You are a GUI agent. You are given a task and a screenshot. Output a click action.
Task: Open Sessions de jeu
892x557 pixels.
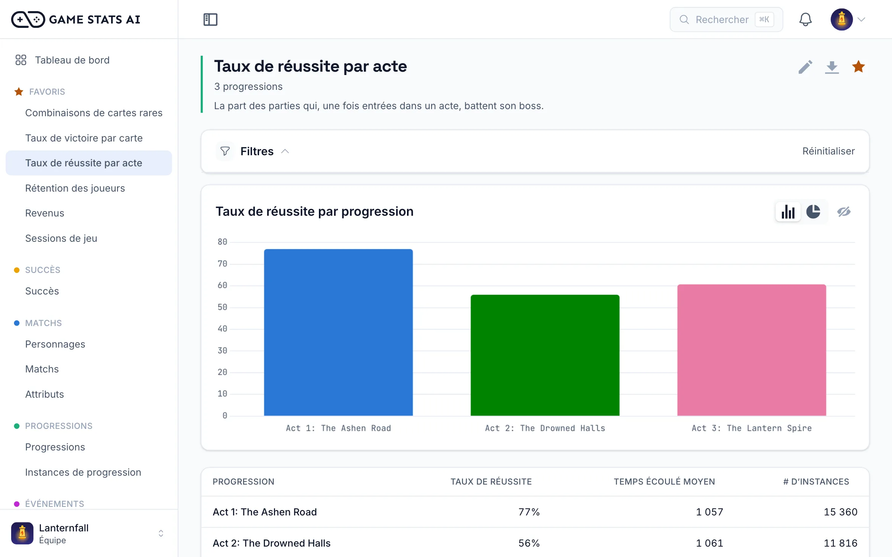pyautogui.click(x=89, y=238)
